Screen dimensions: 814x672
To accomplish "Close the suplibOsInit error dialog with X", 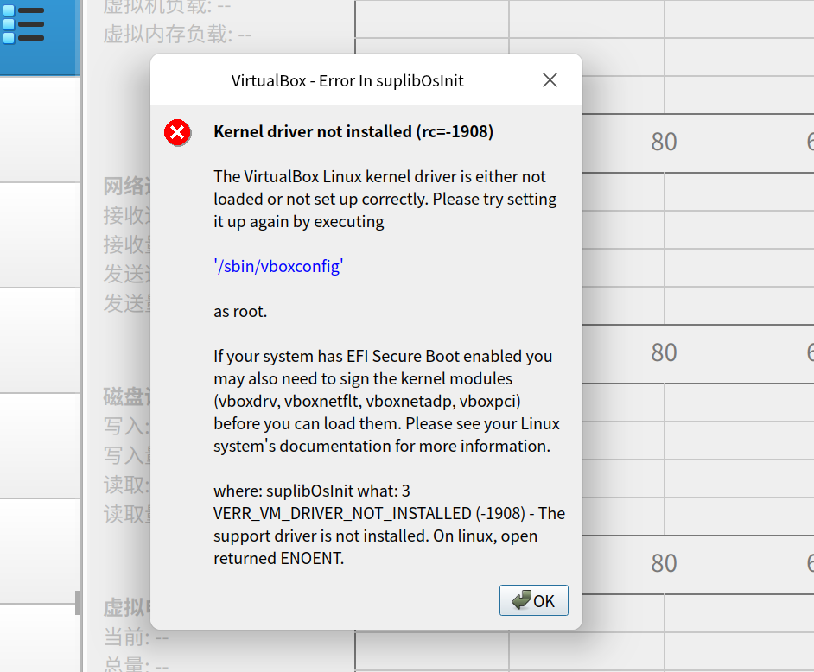I will click(550, 80).
